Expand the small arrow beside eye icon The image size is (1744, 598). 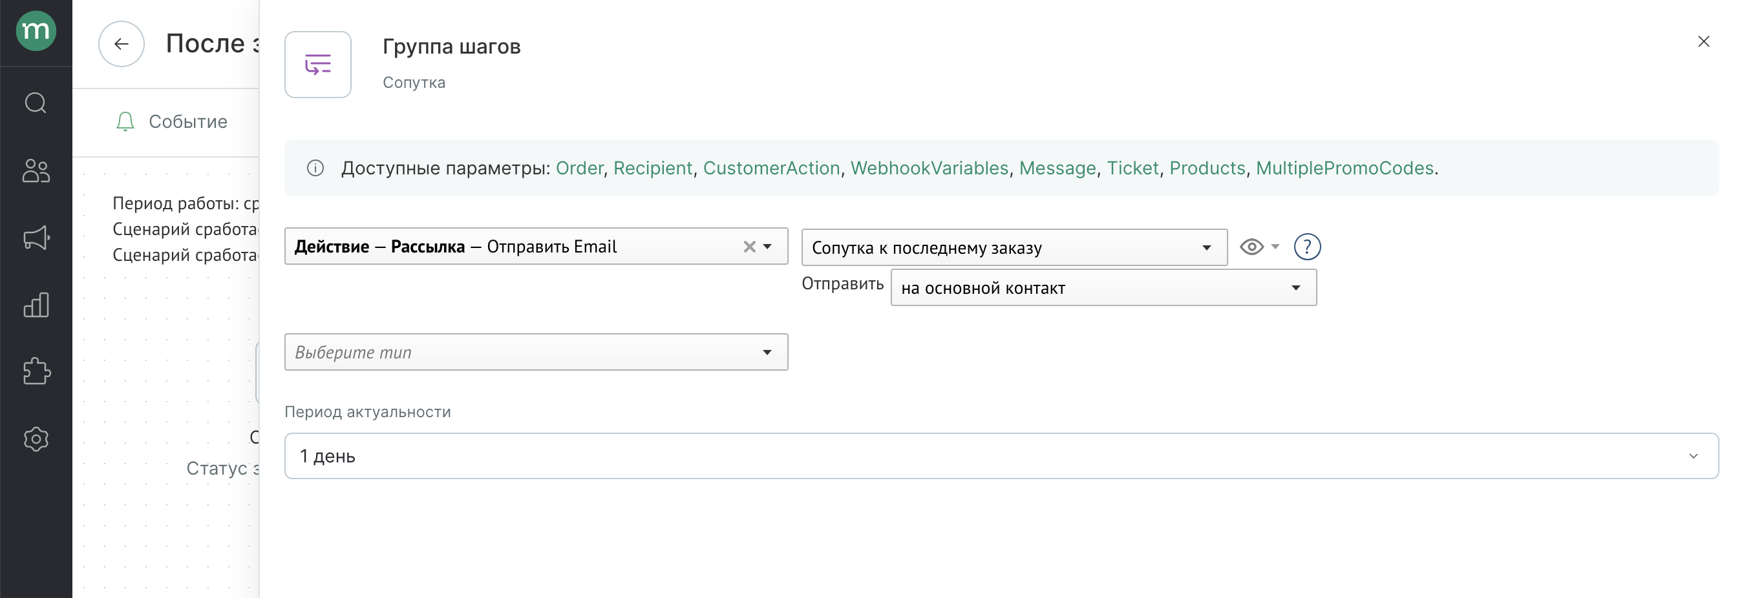pyautogui.click(x=1275, y=246)
